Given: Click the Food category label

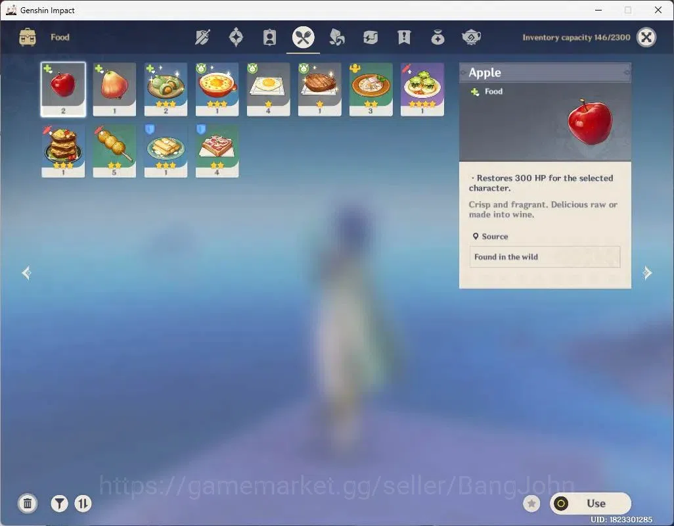Looking at the screenshot, I should click(x=60, y=37).
